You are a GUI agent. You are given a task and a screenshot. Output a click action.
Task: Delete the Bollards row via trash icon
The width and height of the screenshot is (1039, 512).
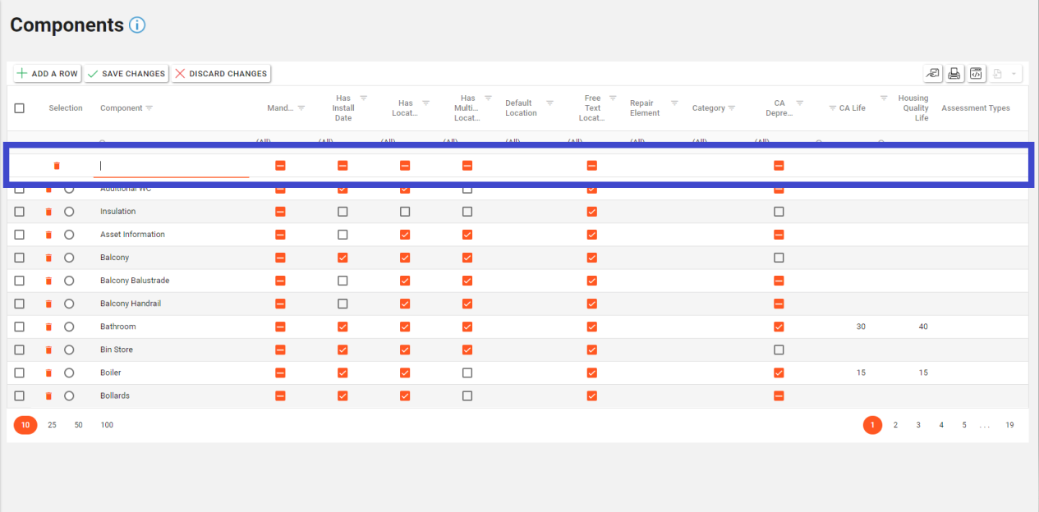pos(48,395)
